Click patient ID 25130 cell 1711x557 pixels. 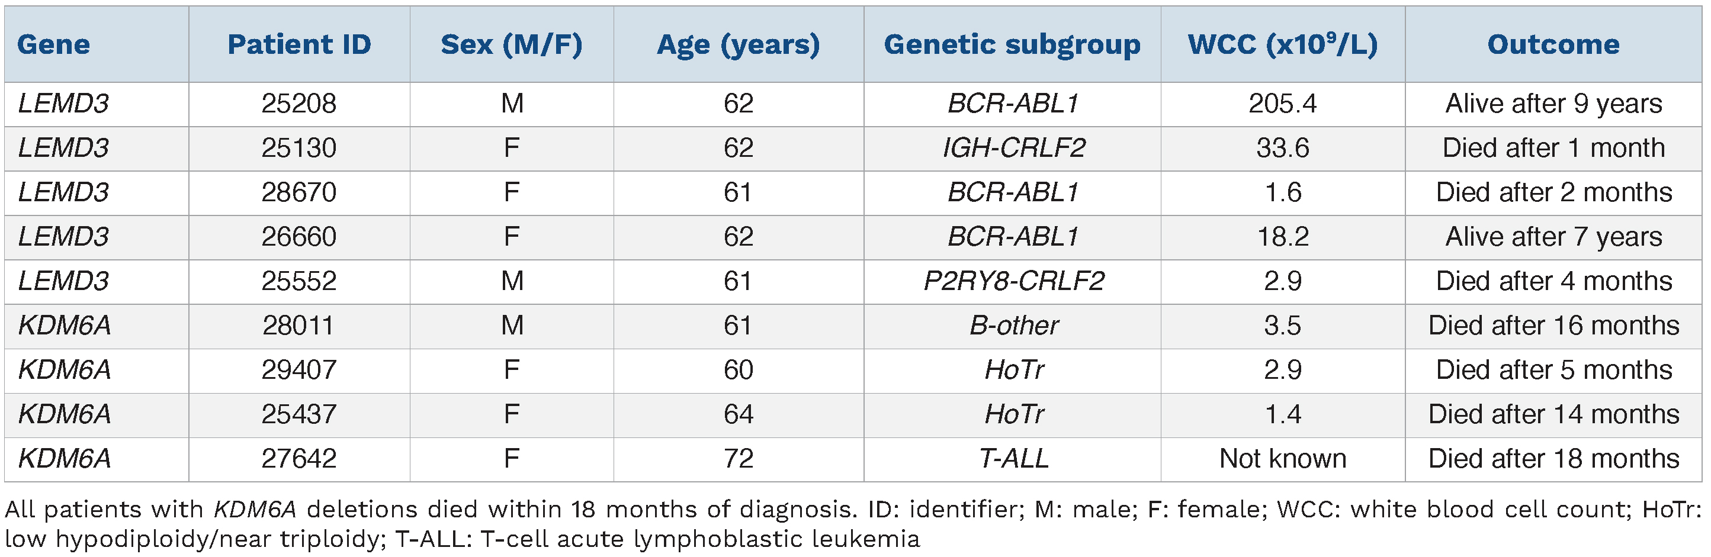pyautogui.click(x=299, y=148)
